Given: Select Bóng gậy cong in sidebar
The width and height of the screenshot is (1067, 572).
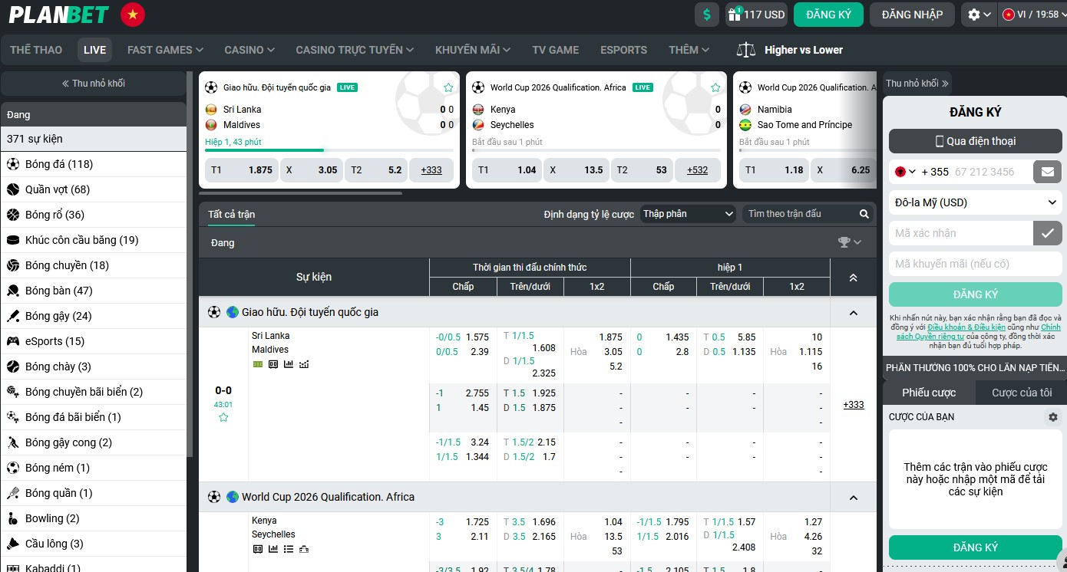Looking at the screenshot, I should pyautogui.click(x=94, y=442).
